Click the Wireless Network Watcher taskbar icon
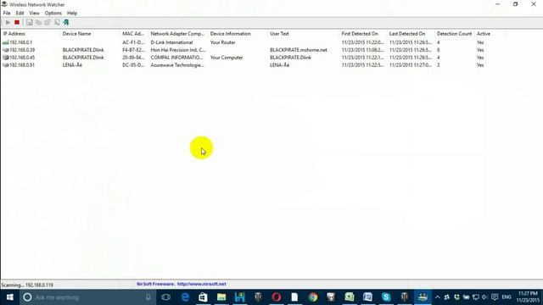This screenshot has height=305, width=543. click(423, 297)
